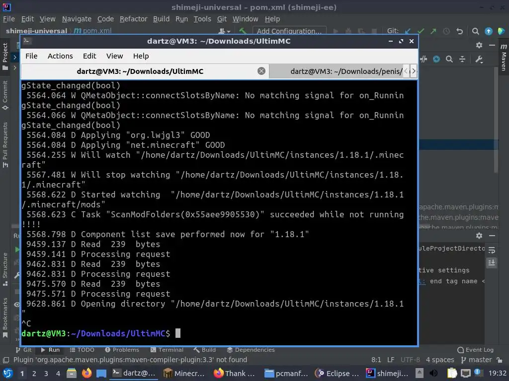Open Maven side tool window tab
The image size is (509, 381).
(x=504, y=58)
